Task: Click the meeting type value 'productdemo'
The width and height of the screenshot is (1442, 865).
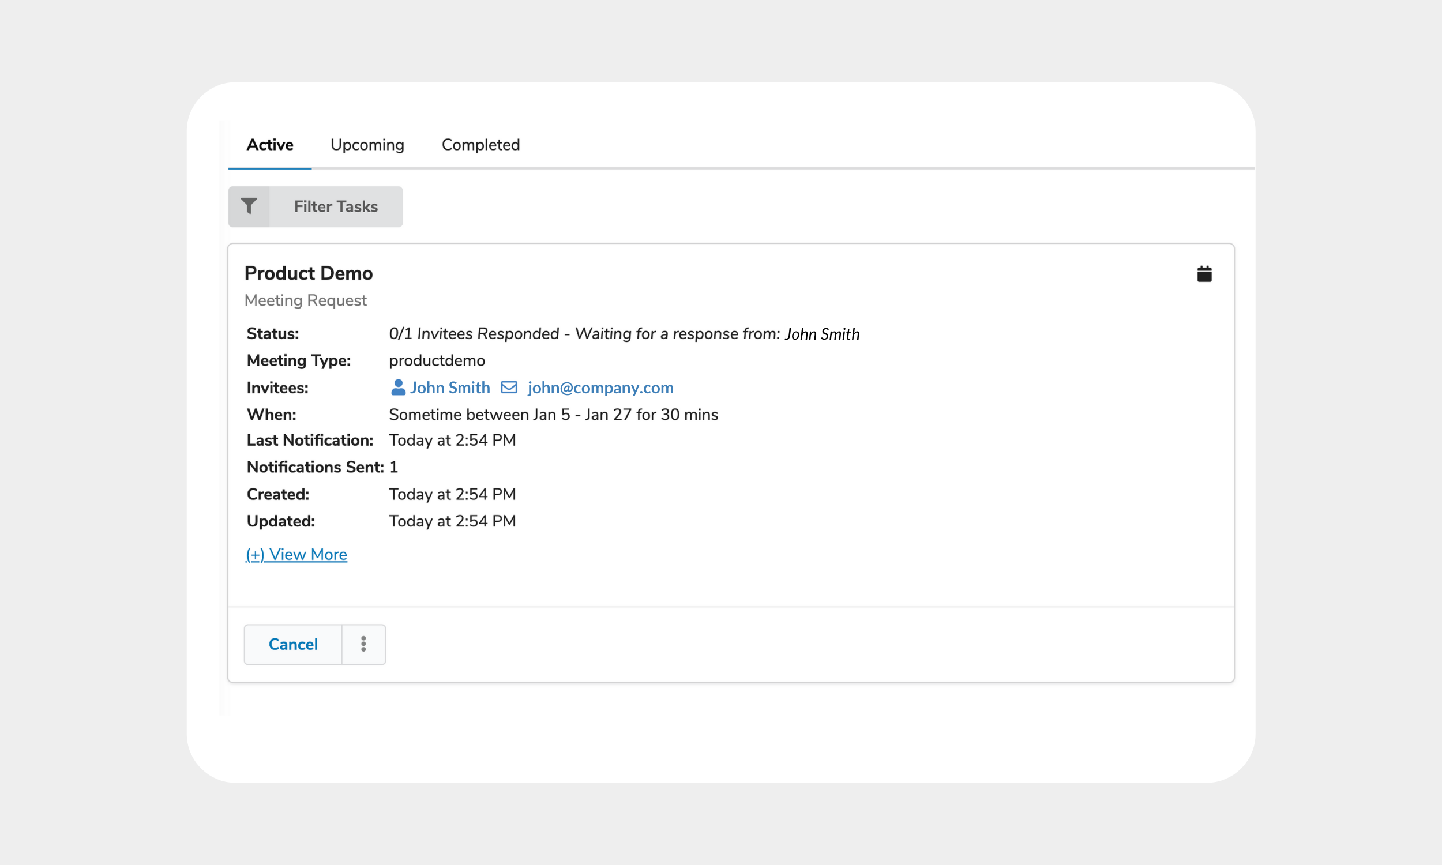Action: click(x=437, y=360)
